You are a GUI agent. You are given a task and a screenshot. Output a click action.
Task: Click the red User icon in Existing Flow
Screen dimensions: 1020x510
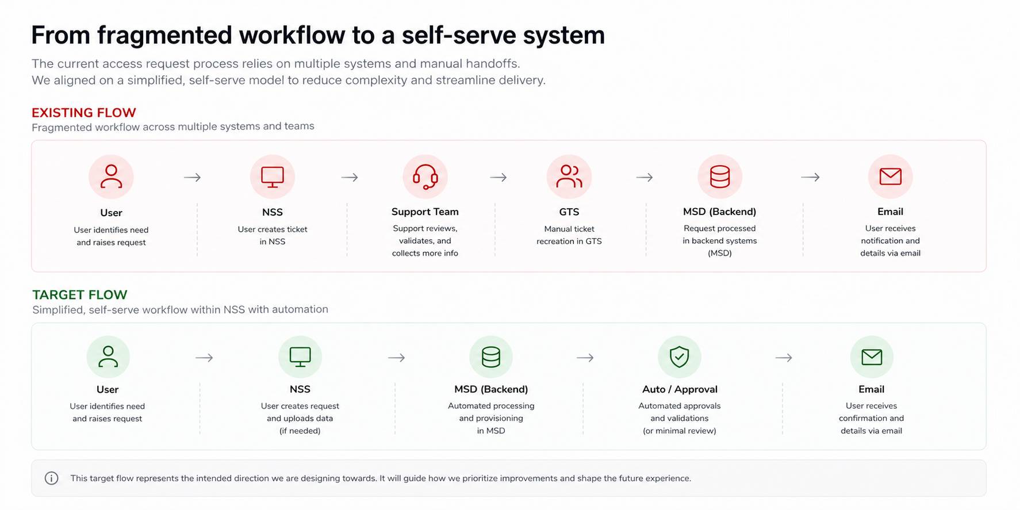pyautogui.click(x=111, y=177)
